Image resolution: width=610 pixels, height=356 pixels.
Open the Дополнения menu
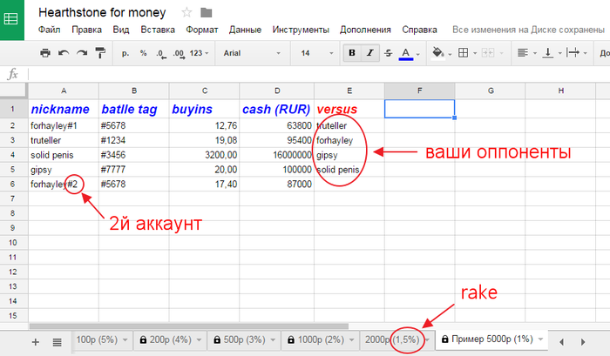[x=365, y=30]
